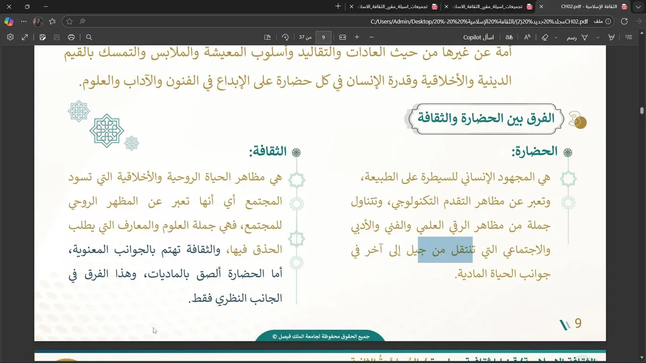Click the line الجانب النظري فقط
Screen dimensions: 646x363
pos(235,298)
